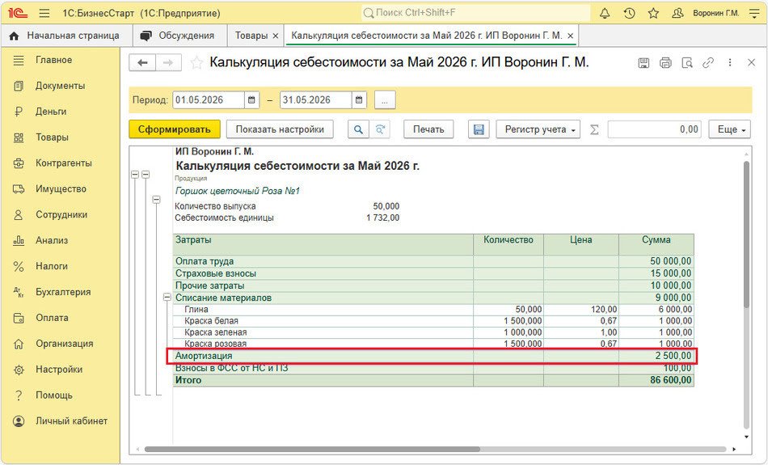Open history clock icon
Screen dimensions: 768x465
pos(630,13)
